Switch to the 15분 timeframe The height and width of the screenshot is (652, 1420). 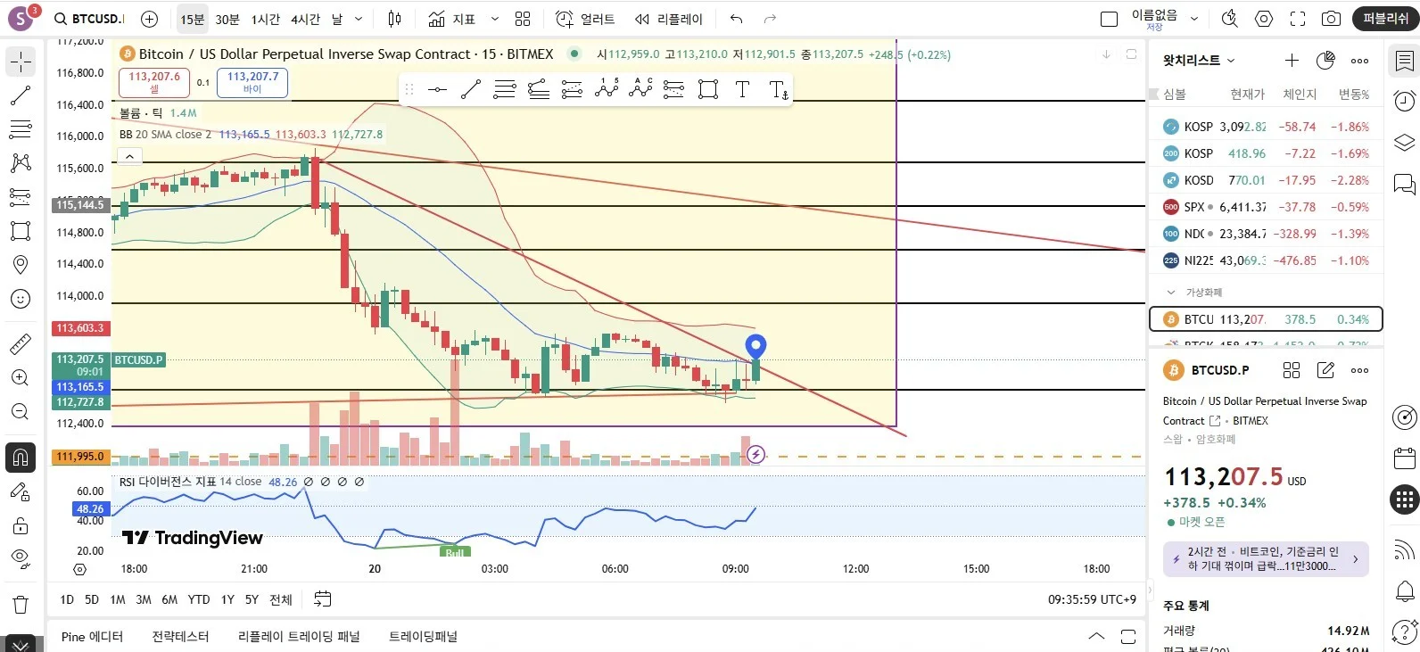(x=193, y=19)
